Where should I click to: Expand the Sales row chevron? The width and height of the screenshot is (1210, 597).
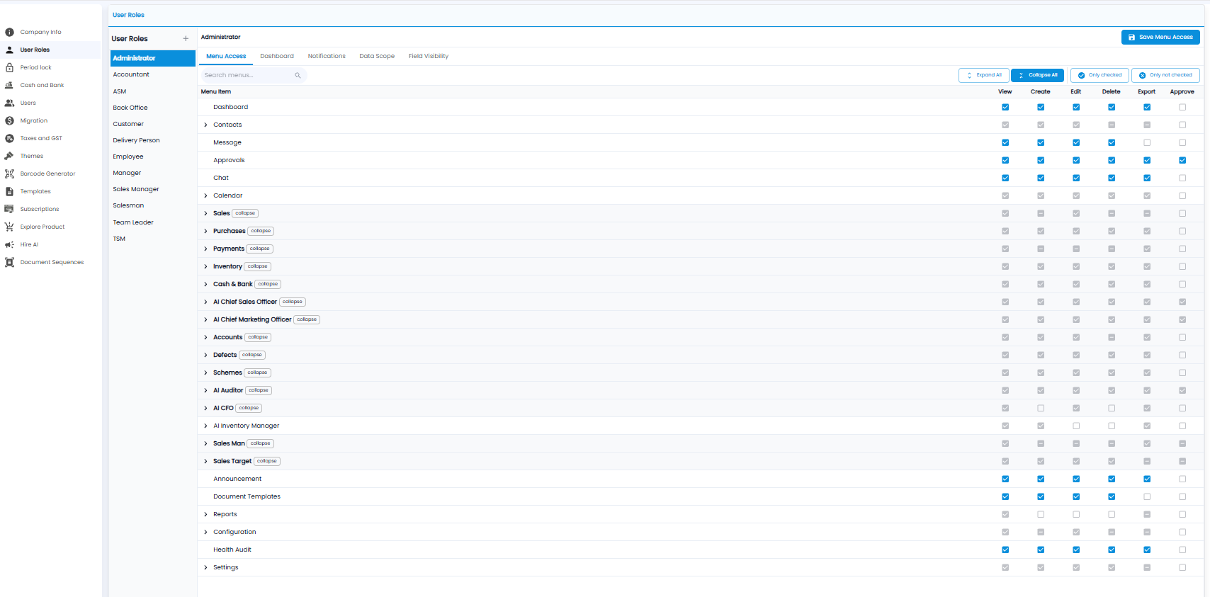206,213
